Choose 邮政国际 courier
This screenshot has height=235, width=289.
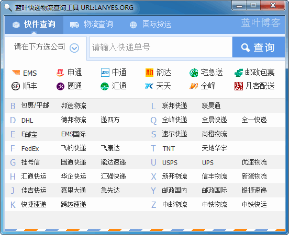pos(214,190)
